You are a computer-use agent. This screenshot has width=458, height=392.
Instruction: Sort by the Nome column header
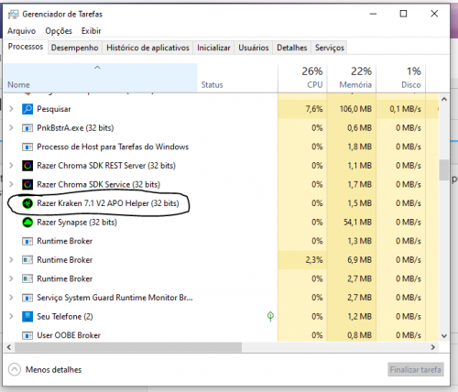click(101, 78)
